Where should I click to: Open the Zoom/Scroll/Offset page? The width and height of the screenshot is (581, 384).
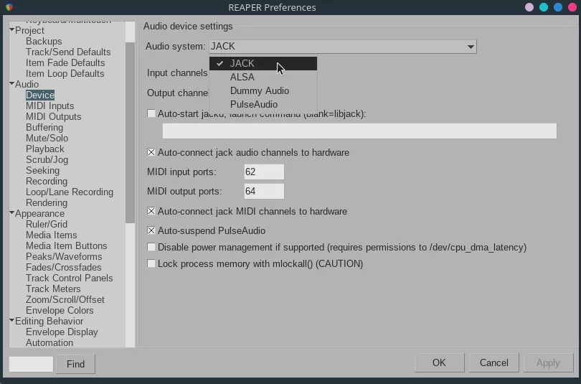click(x=65, y=299)
